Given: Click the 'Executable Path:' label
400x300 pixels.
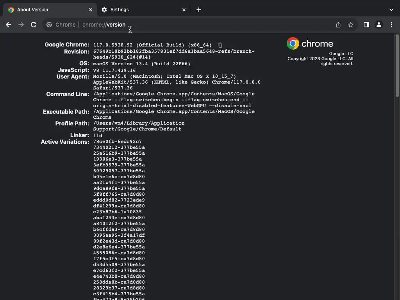Looking at the screenshot, I should point(66,112).
